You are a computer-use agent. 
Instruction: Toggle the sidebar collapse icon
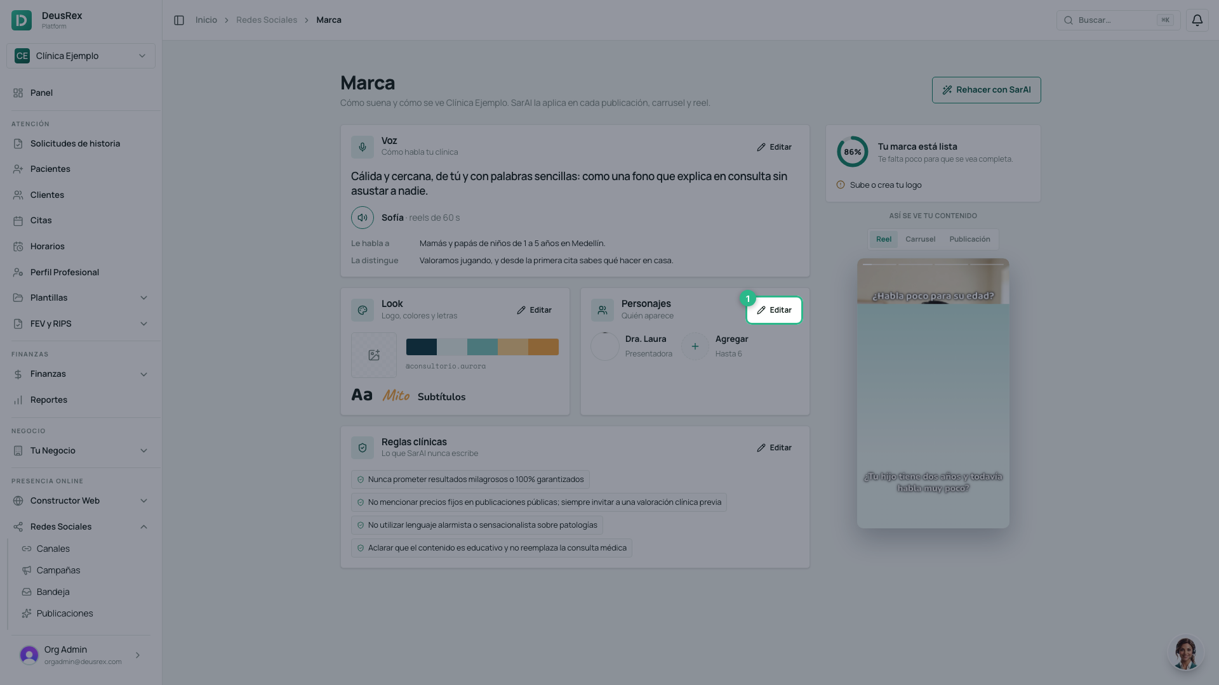(x=179, y=20)
